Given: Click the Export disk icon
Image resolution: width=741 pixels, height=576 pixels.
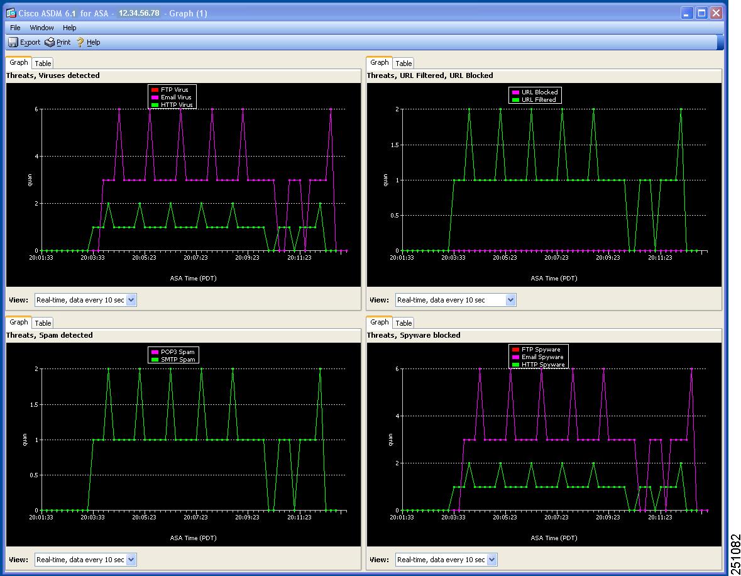Looking at the screenshot, I should 13,42.
